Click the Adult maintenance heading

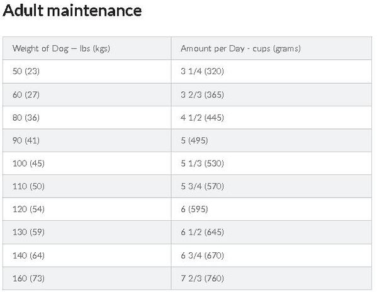coord(72,11)
